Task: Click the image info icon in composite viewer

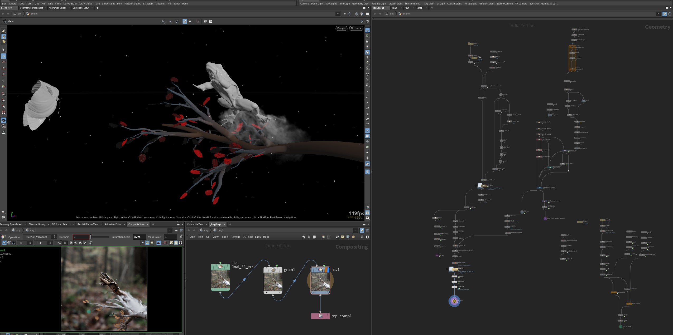Action: coord(91,243)
